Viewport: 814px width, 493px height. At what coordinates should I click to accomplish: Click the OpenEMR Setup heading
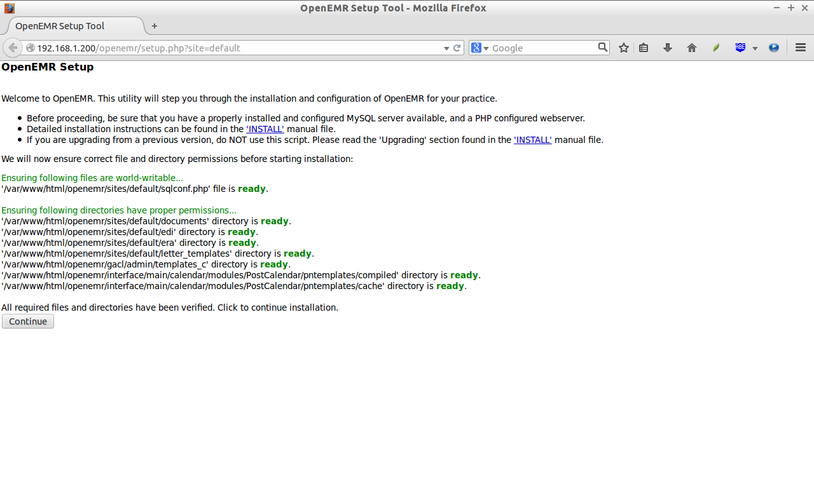48,67
